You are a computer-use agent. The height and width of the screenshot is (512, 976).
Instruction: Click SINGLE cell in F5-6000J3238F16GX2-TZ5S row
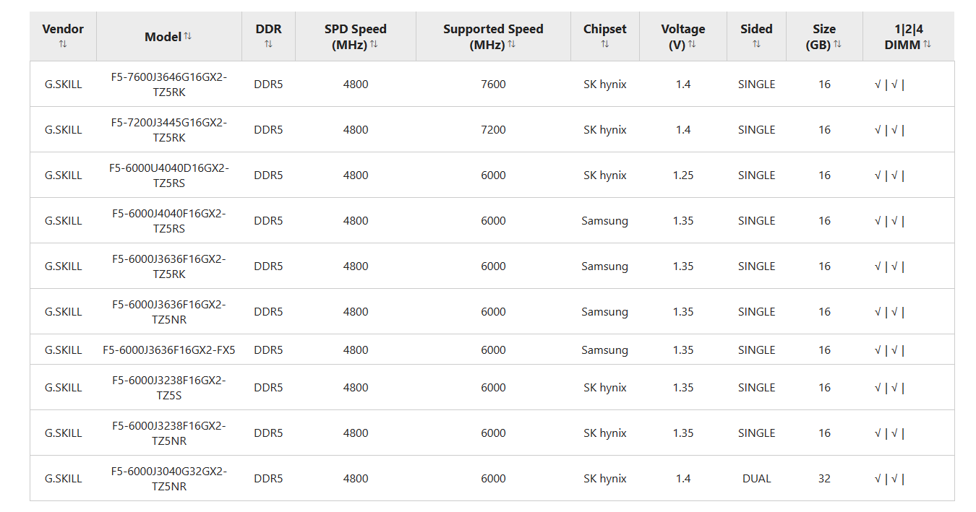756,388
